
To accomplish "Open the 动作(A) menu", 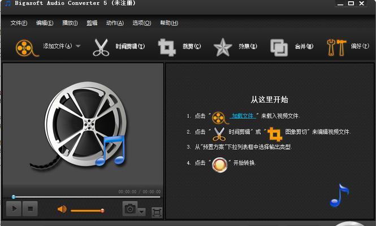I will (x=115, y=23).
